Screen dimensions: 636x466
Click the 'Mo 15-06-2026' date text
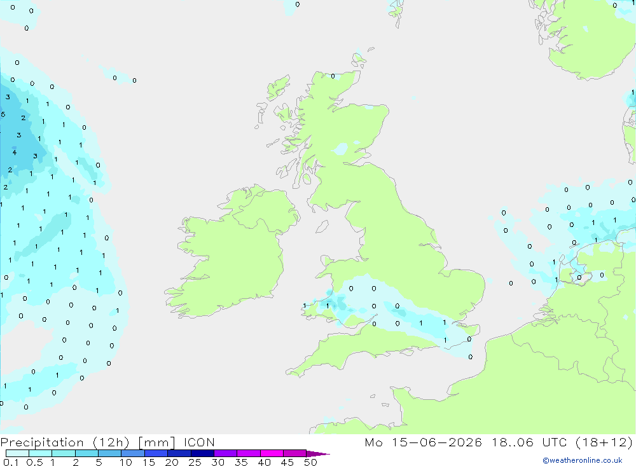[423, 442]
